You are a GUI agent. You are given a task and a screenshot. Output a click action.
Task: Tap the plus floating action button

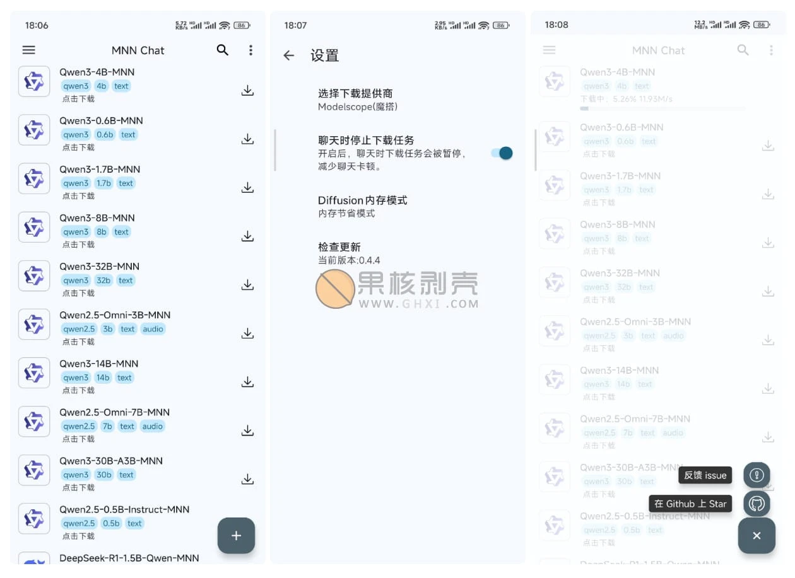coord(237,536)
